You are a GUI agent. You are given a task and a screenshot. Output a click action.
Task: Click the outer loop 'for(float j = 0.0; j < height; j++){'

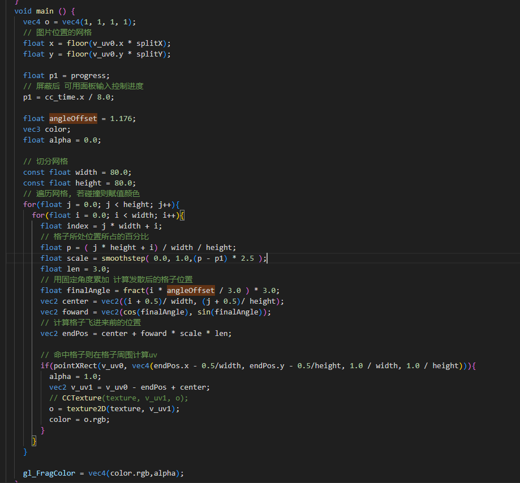pyautogui.click(x=101, y=205)
